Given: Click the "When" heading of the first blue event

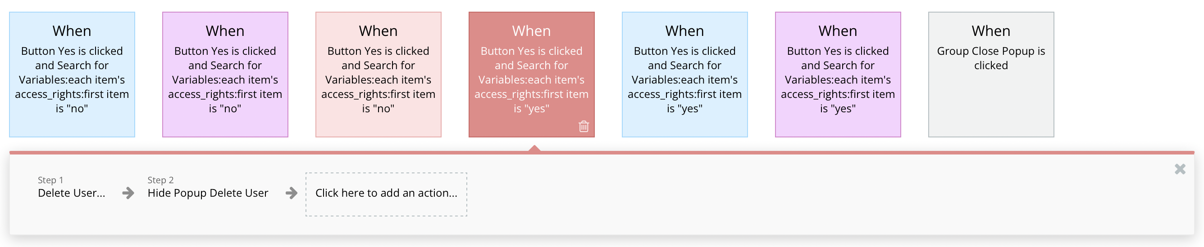Looking at the screenshot, I should pos(72,31).
